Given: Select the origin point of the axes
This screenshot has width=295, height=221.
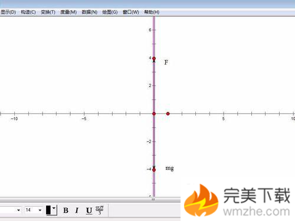Looking at the screenshot, I should pyautogui.click(x=154, y=114).
